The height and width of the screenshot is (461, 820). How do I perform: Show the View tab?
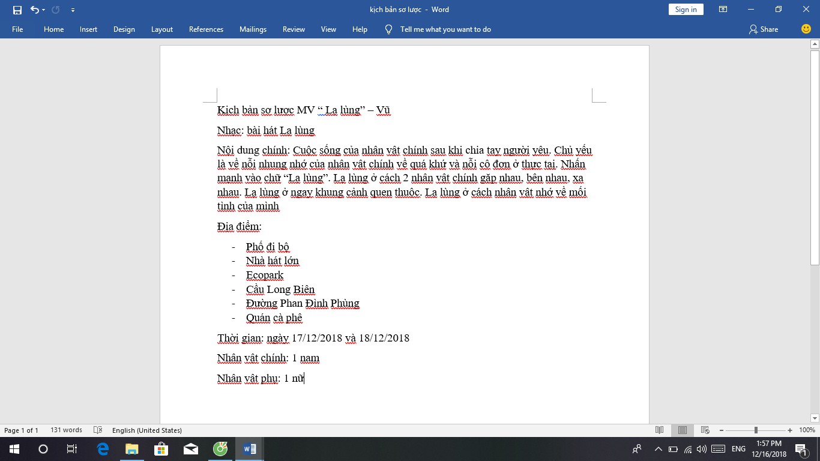328,29
